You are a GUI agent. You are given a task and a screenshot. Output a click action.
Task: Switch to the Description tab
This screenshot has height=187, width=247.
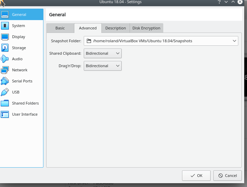pyautogui.click(x=115, y=28)
